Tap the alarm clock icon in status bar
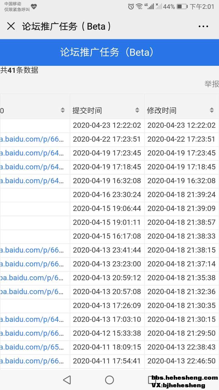The width and height of the screenshot is (219, 390). tap(131, 6)
